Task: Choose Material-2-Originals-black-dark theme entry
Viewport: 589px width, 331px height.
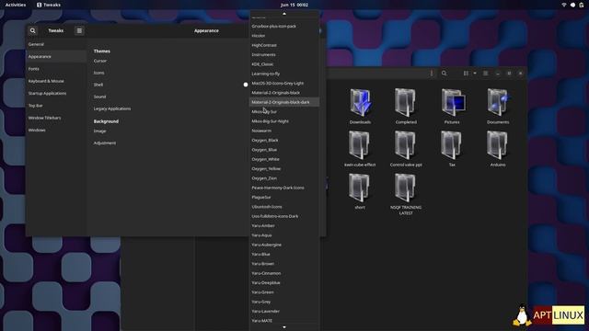Action: click(284, 102)
